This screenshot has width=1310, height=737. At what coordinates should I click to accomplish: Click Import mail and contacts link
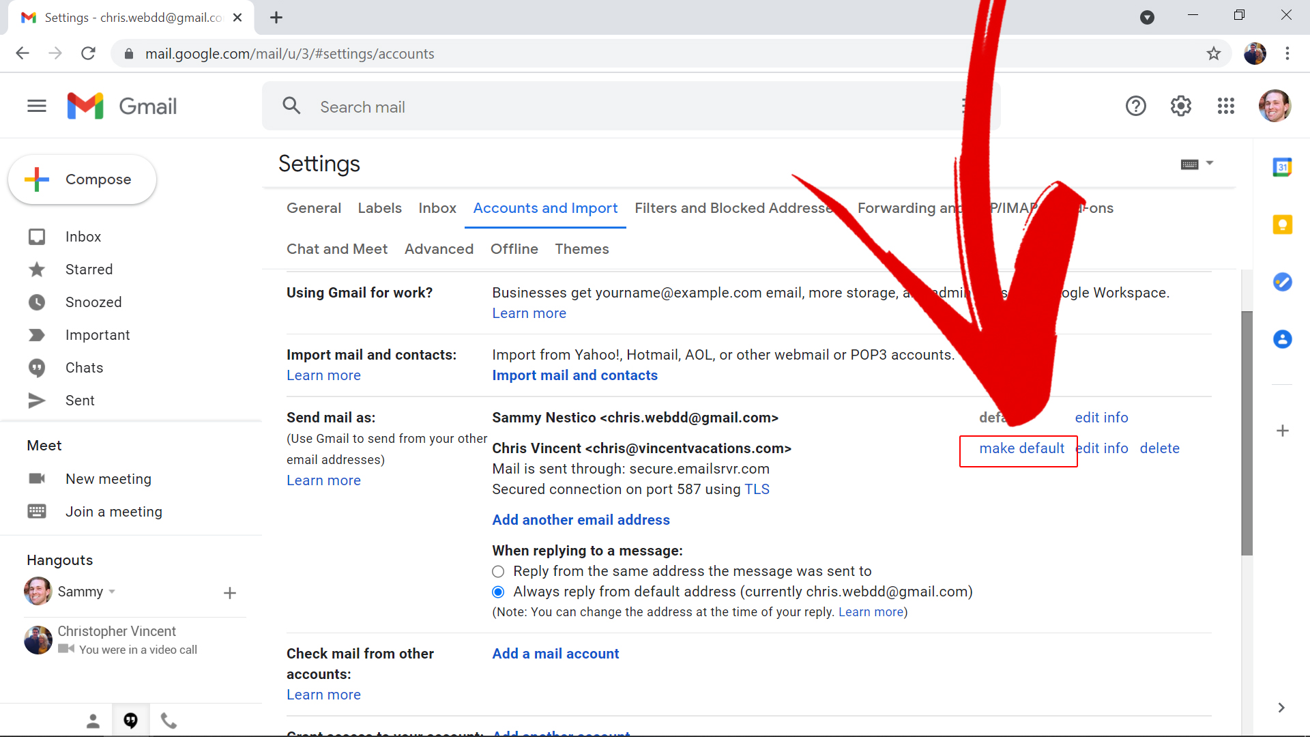pos(574,375)
